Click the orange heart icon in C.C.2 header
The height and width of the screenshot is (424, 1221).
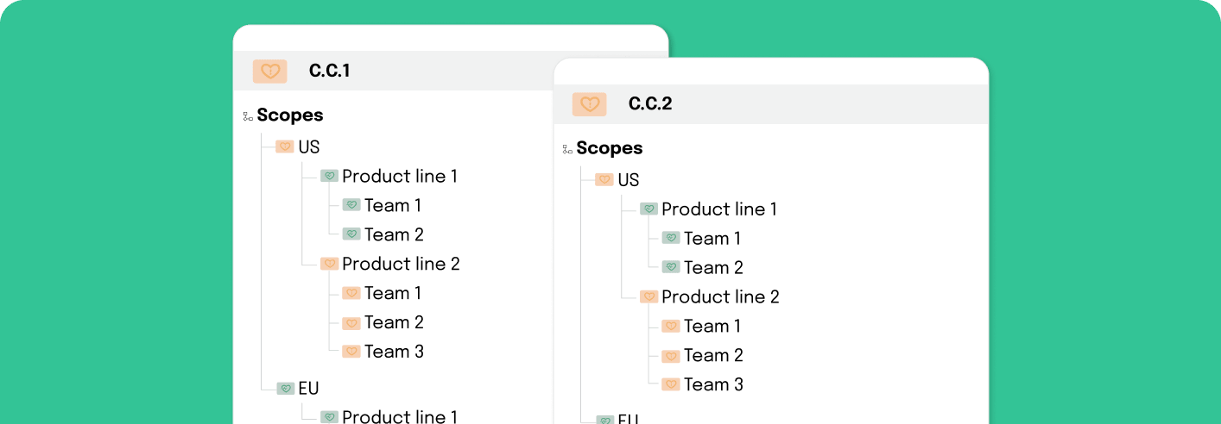590,104
